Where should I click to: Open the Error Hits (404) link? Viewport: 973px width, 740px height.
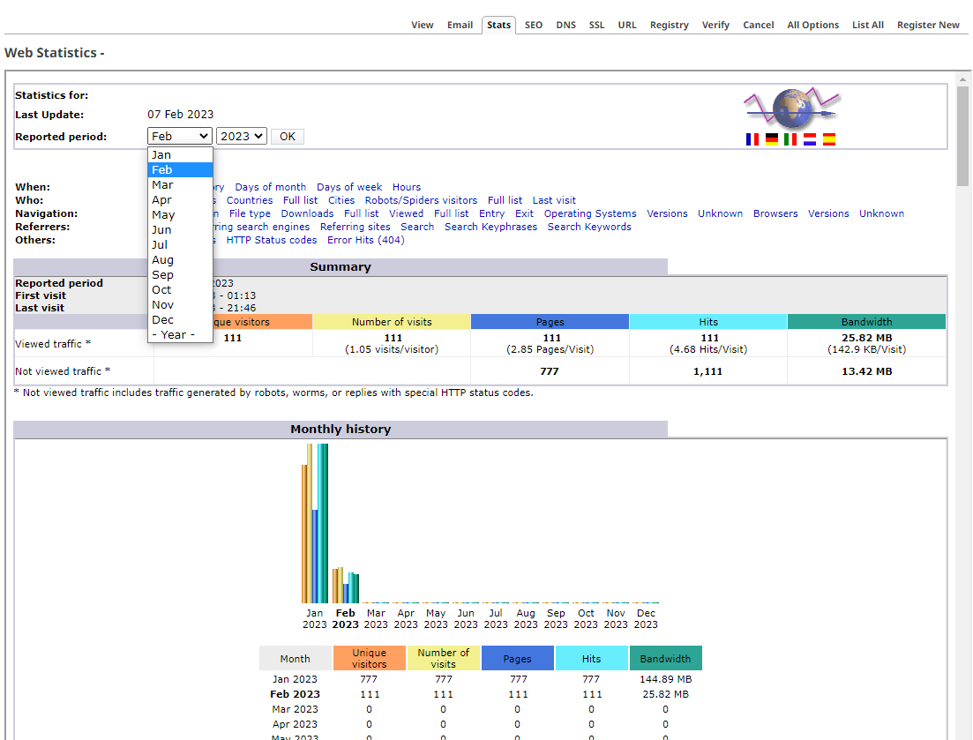click(x=366, y=240)
